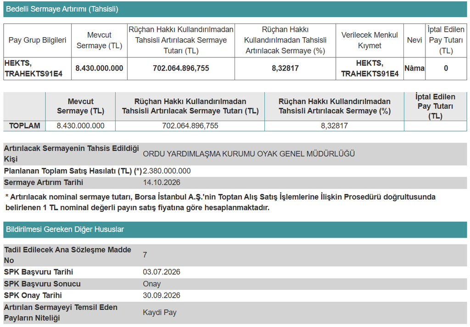Click Planlanan Toplam Satış Hasılatı label
Image resolution: width=470 pixels, height=327 pixels.
pyautogui.click(x=73, y=171)
